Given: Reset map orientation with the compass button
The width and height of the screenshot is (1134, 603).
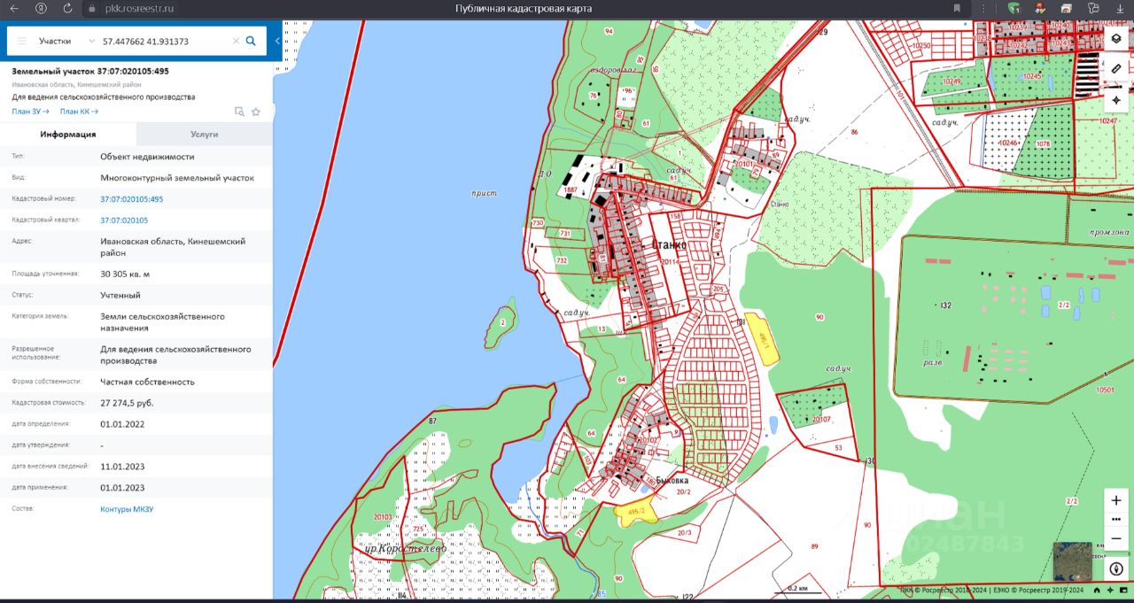Looking at the screenshot, I should (1116, 568).
